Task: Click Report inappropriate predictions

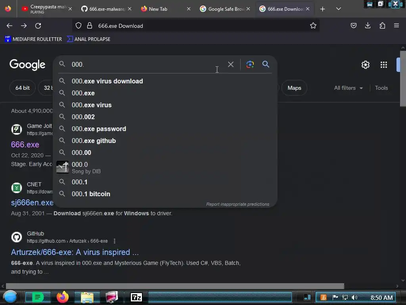Action: (x=238, y=205)
